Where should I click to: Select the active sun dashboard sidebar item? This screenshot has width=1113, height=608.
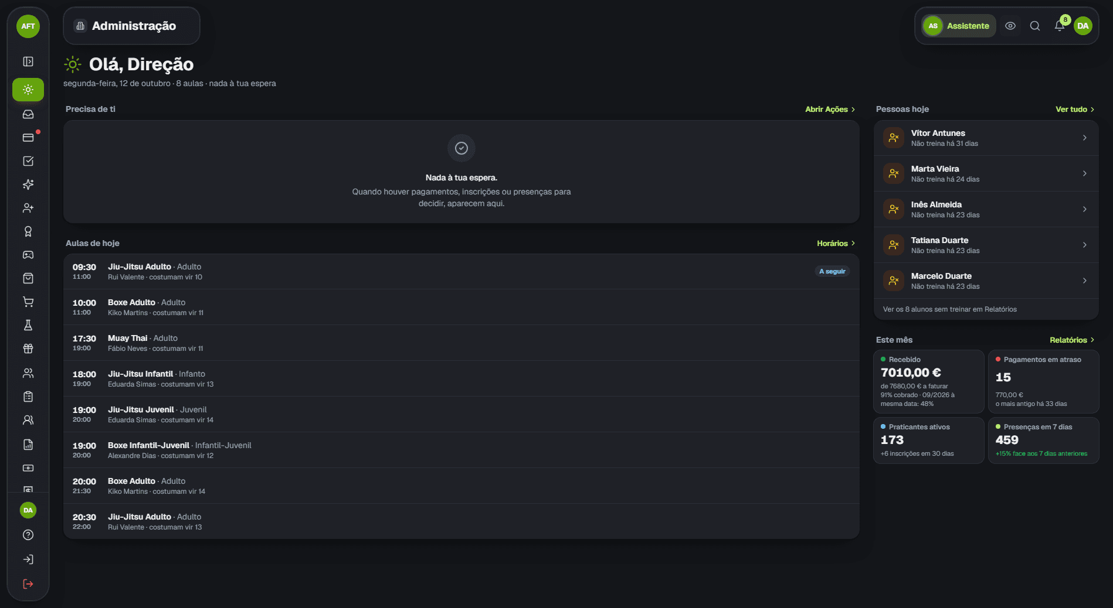[x=28, y=90]
